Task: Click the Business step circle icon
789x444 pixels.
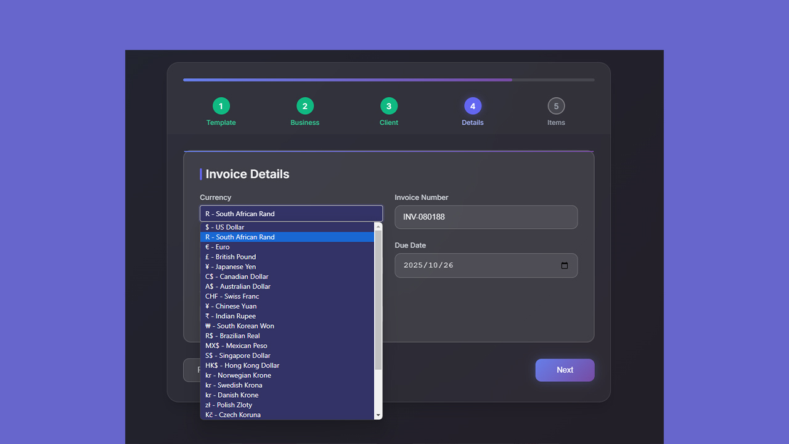Action: pyautogui.click(x=305, y=105)
